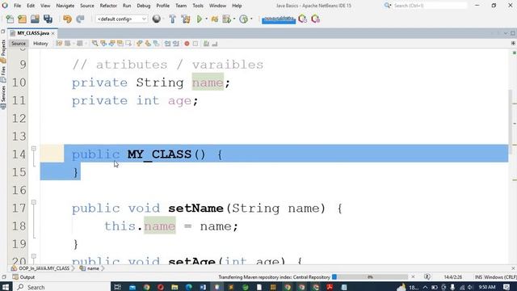Viewport: 517px width, 291px height.
Task: Click the blue memory usage bar
Action: 279,19
